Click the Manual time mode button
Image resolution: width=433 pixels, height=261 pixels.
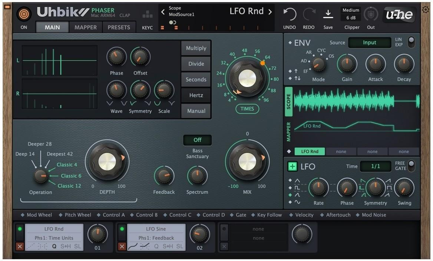(x=196, y=111)
